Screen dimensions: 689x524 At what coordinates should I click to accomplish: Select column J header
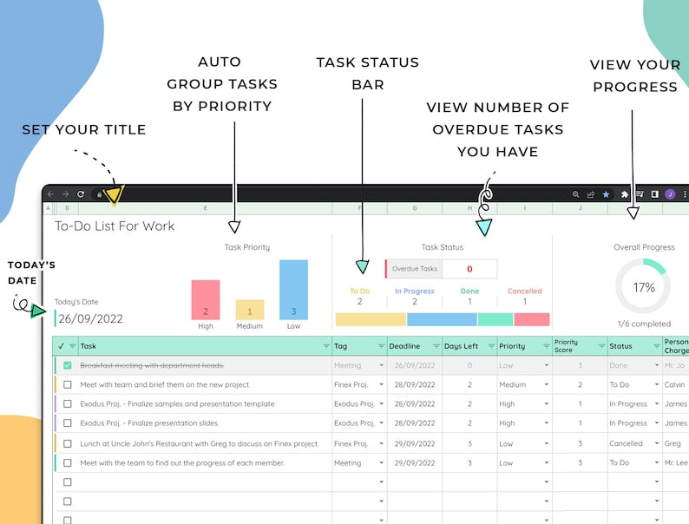[580, 208]
